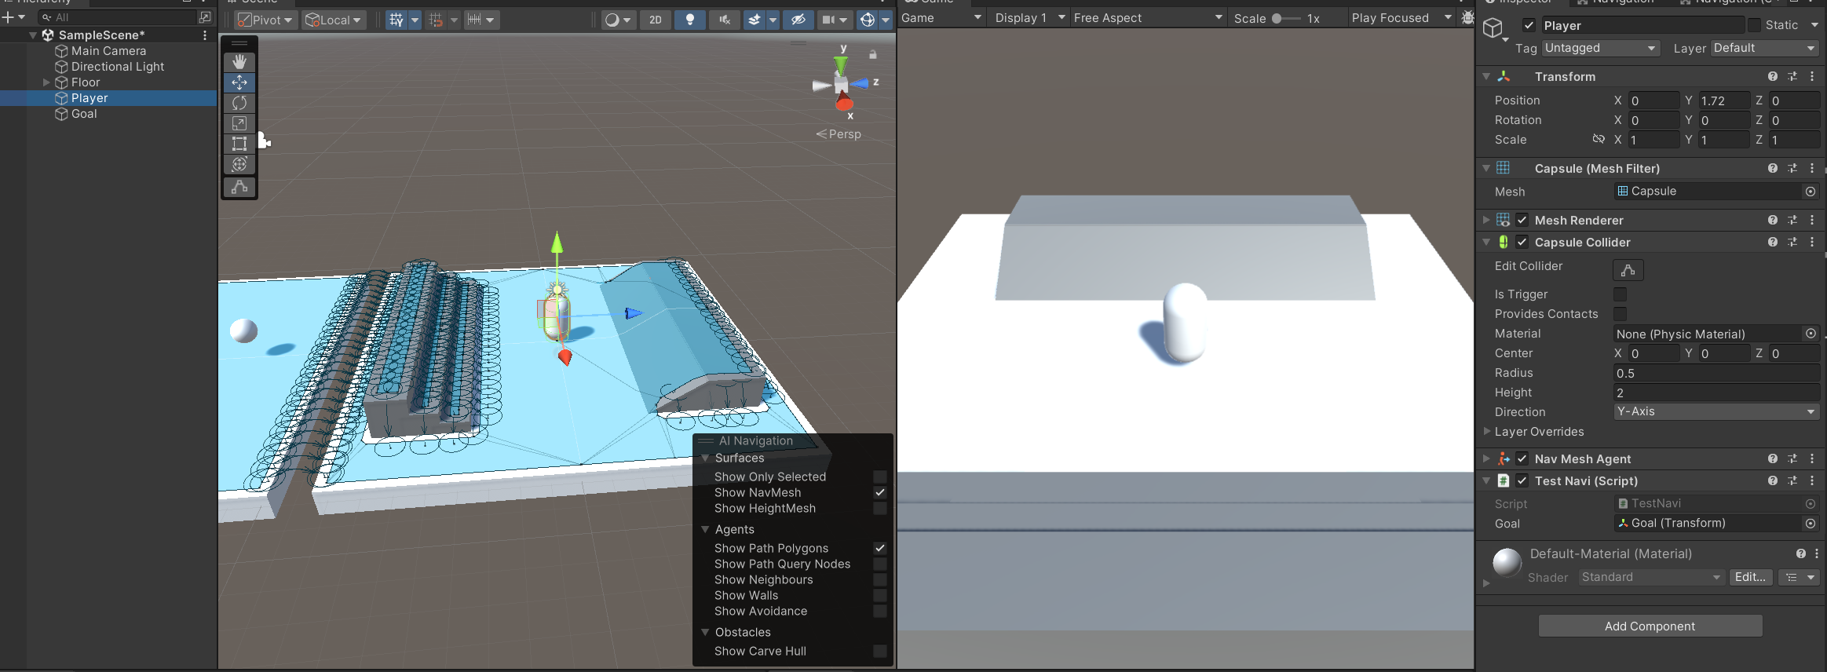The height and width of the screenshot is (672, 1827).
Task: Toggle 2D scene view mode
Action: [656, 20]
